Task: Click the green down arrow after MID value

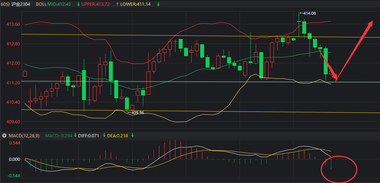Action: [x=78, y=4]
